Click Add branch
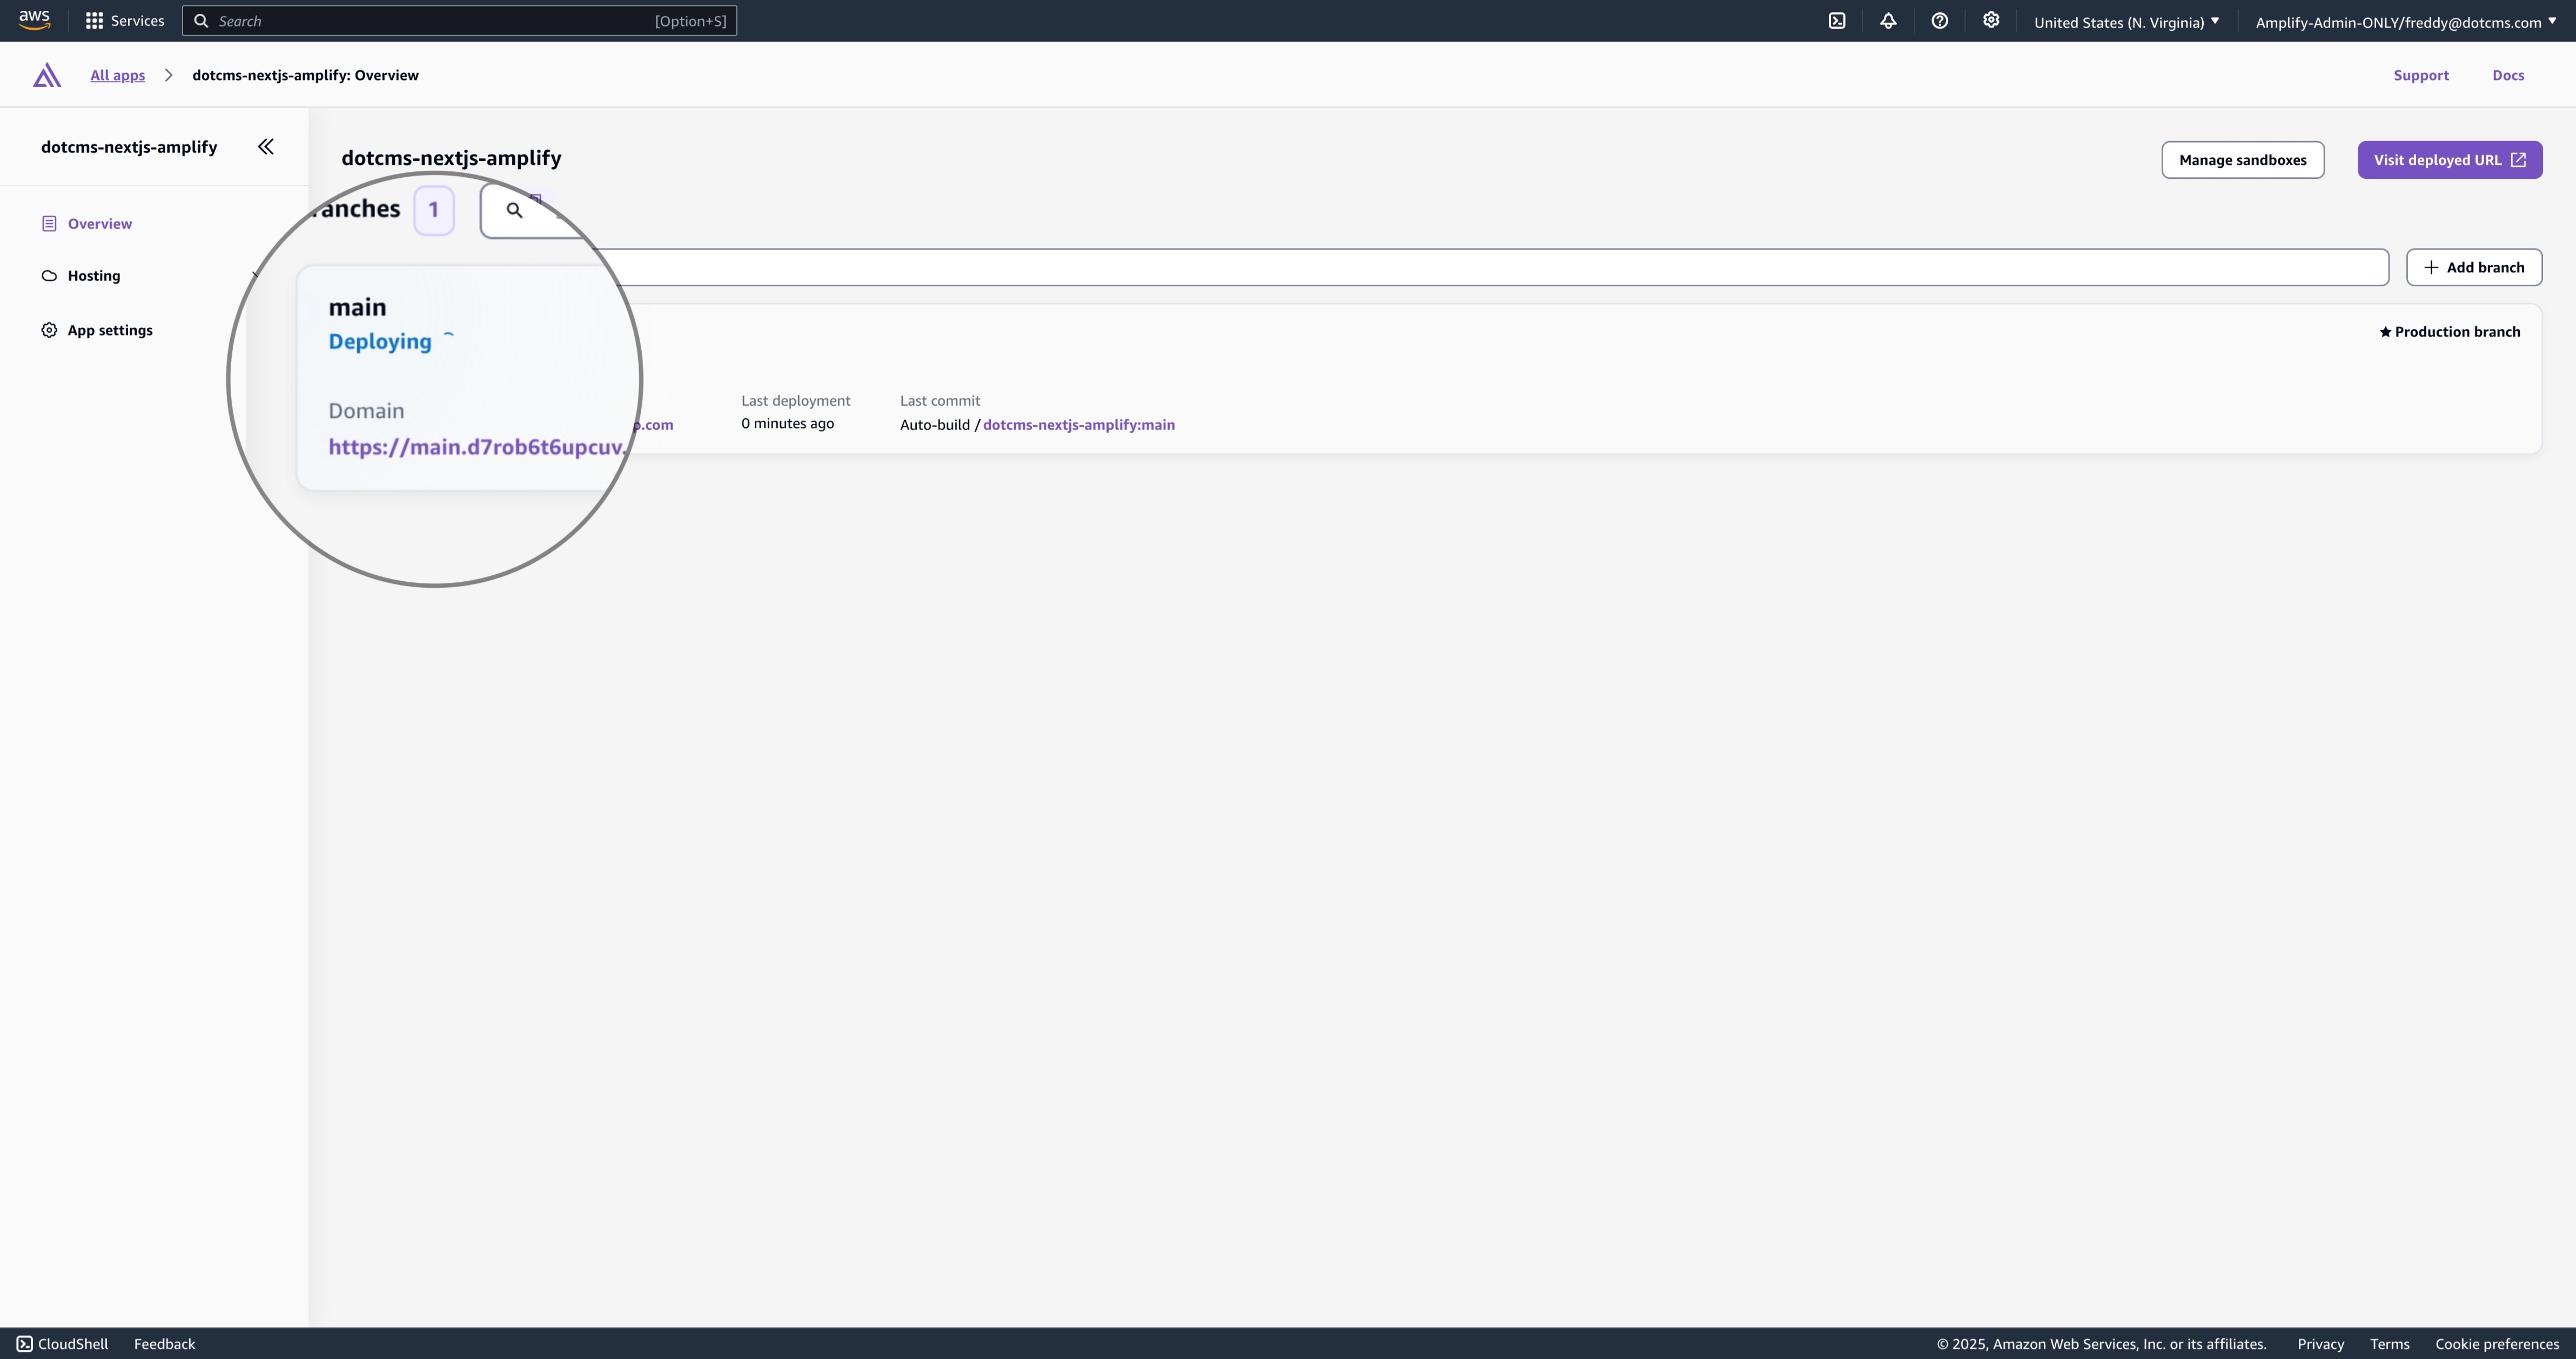 [2474, 267]
